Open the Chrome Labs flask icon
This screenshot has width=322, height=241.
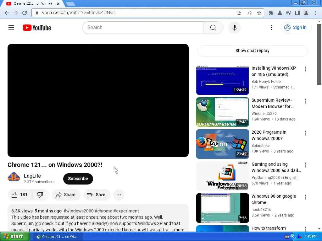tap(280, 13)
